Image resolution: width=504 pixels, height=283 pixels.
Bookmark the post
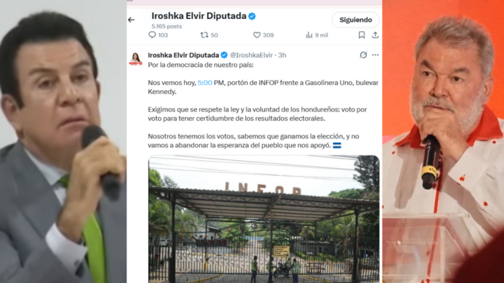362,35
